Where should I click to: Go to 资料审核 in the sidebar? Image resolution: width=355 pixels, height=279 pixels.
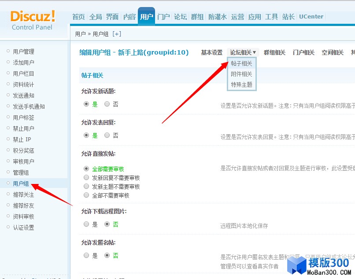coord(23,217)
